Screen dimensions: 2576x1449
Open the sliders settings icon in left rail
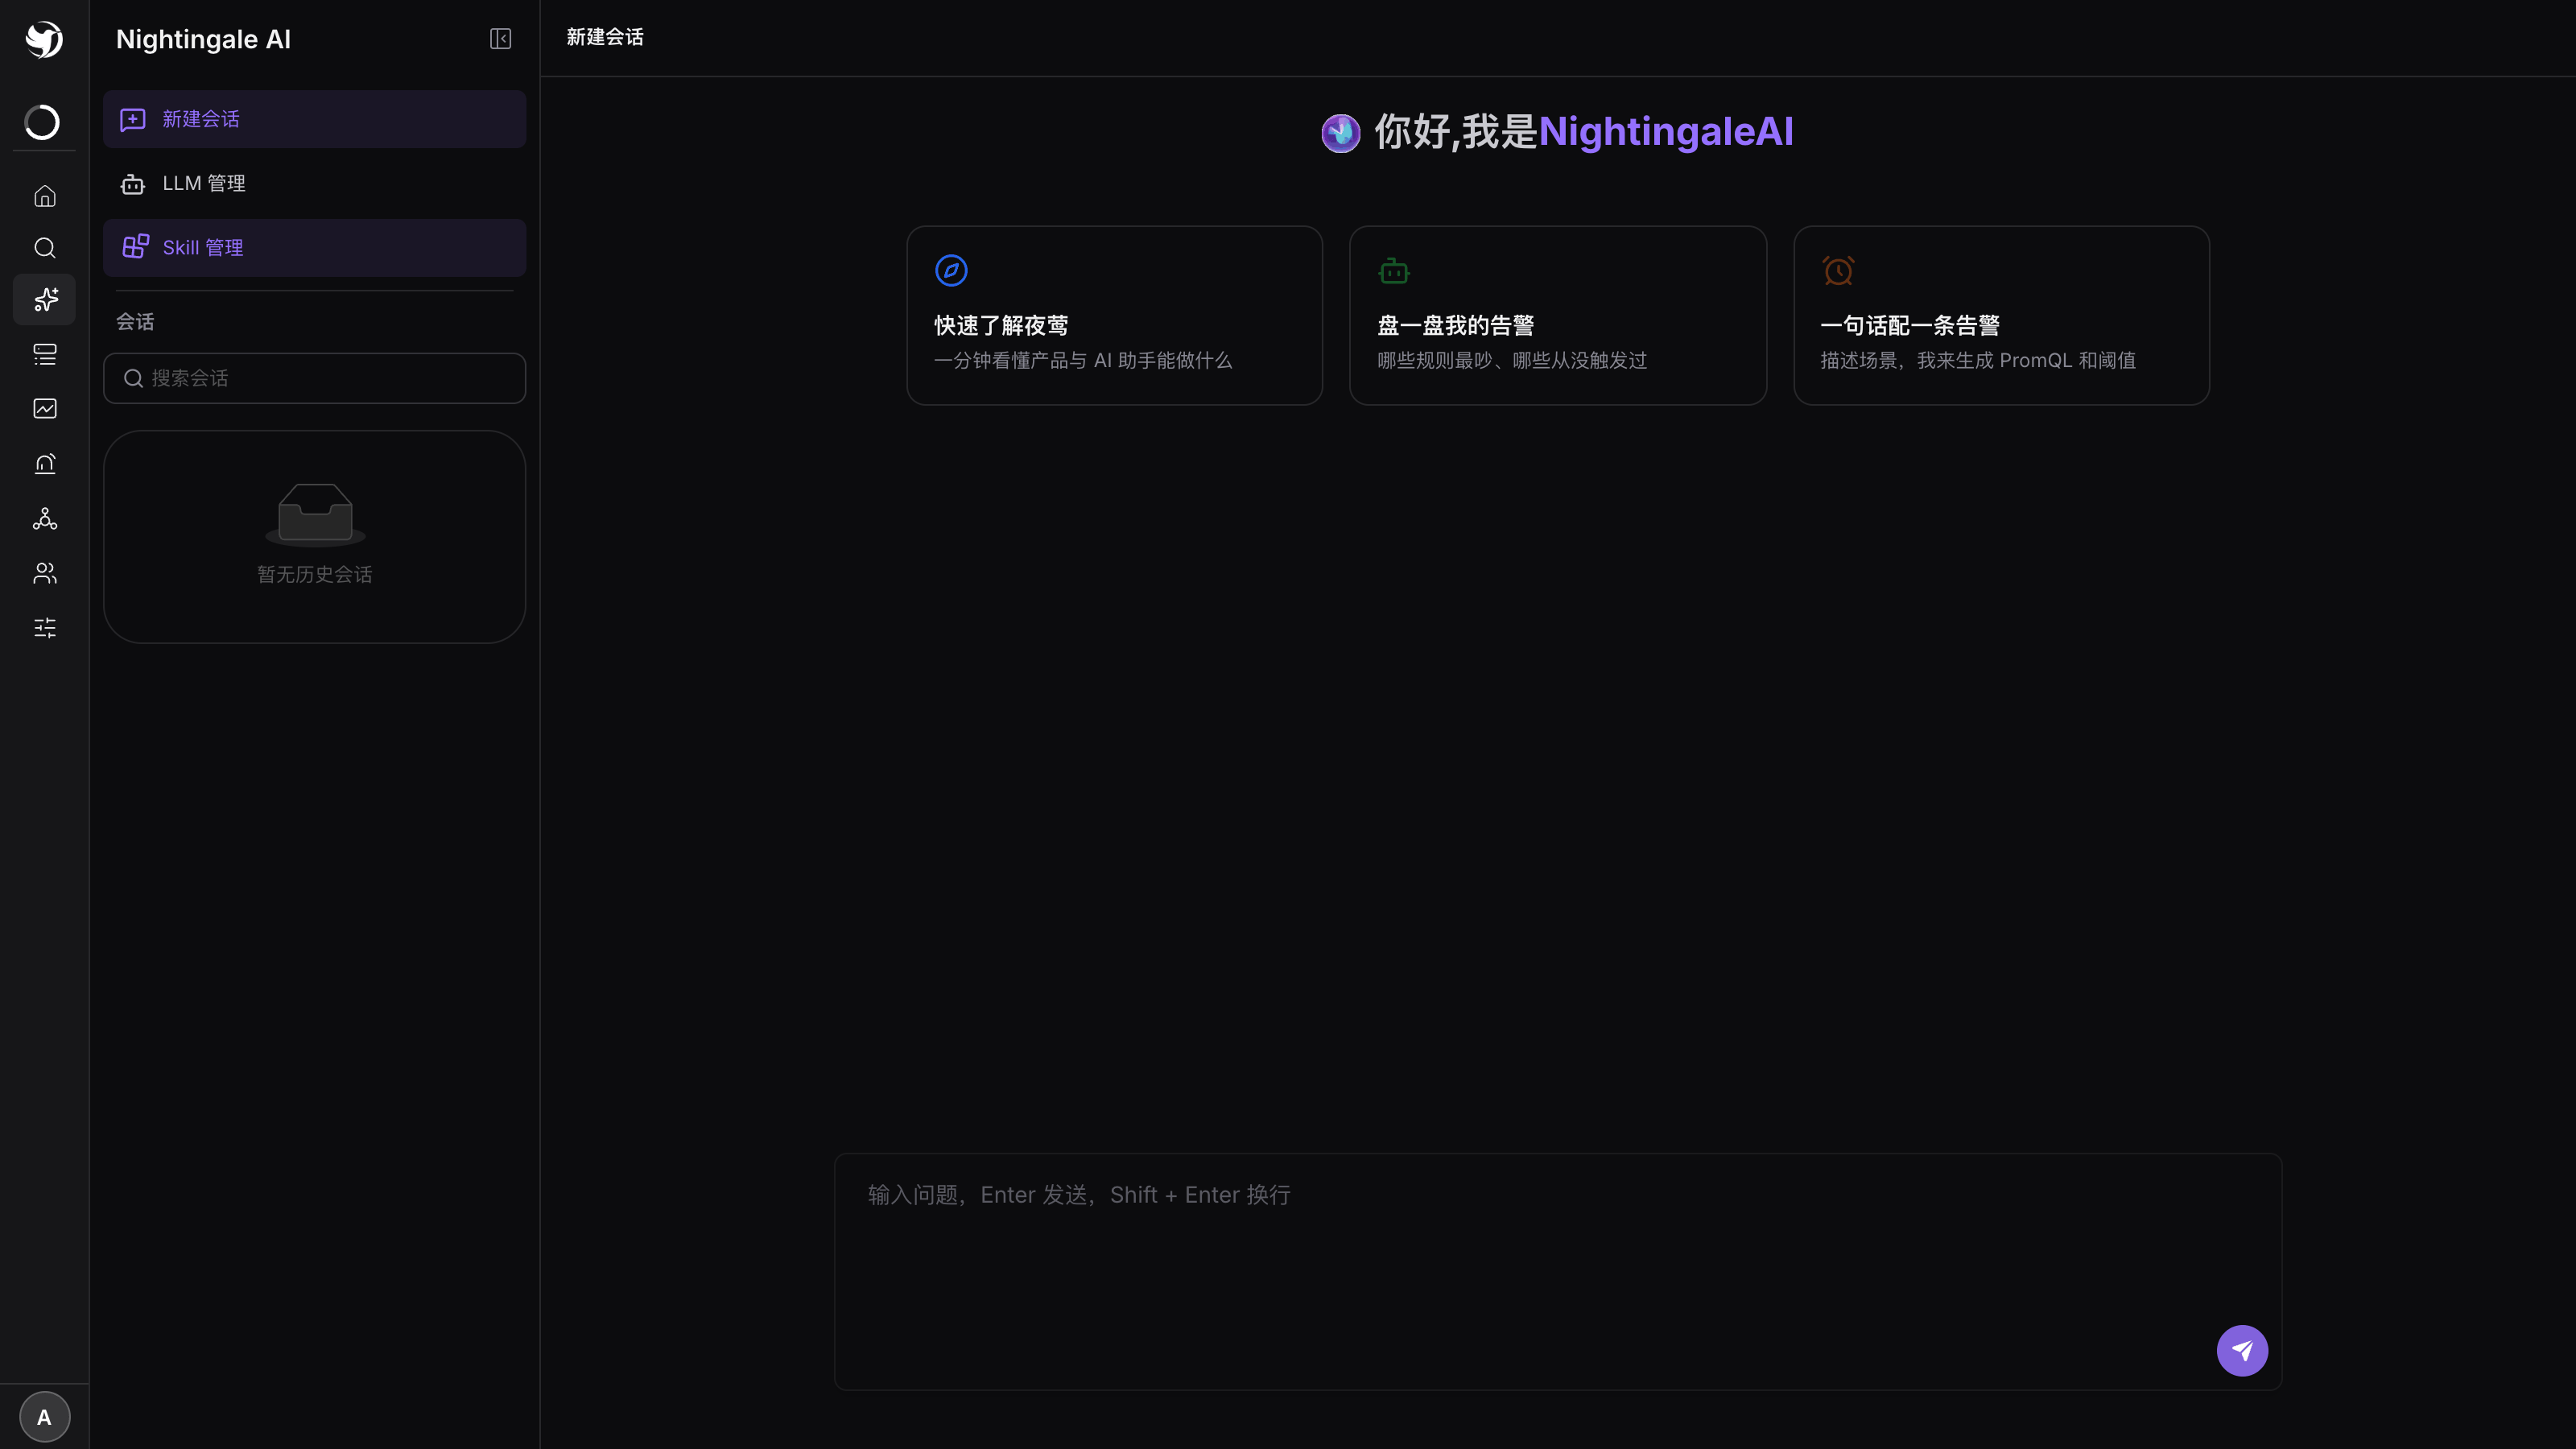[x=45, y=628]
